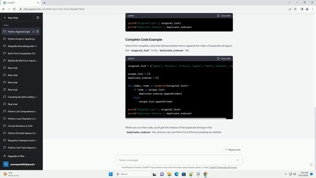316x178 pixels.
Task: Open the ChatGPT September version link
Action: pyautogui.click(x=223, y=168)
